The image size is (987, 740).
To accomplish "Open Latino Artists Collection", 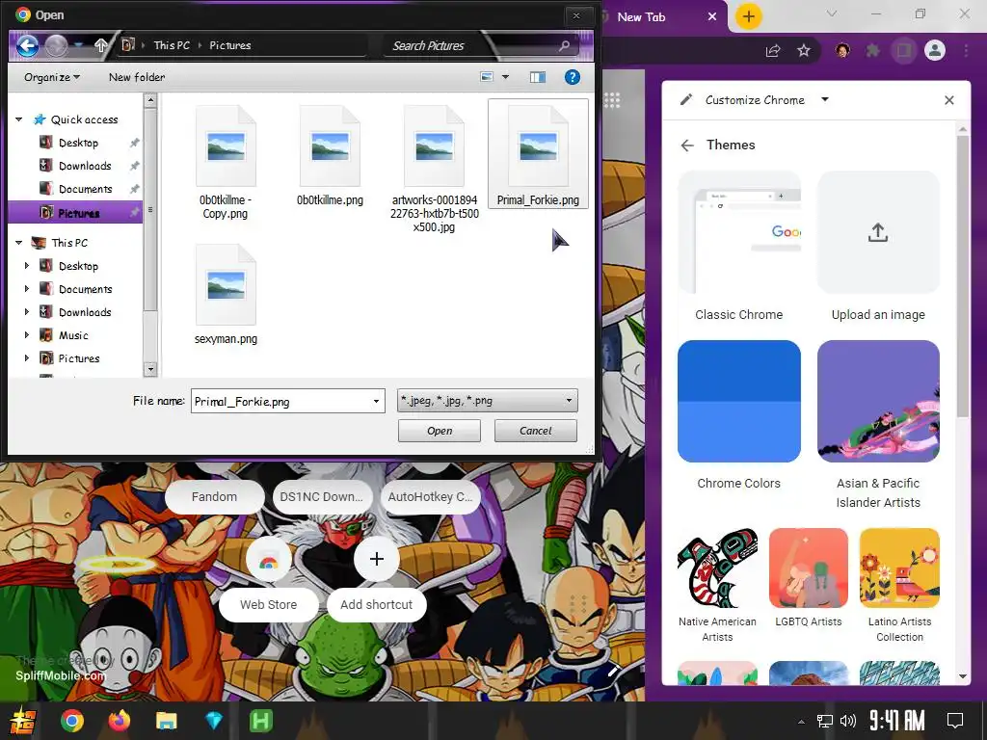I will tap(899, 568).
